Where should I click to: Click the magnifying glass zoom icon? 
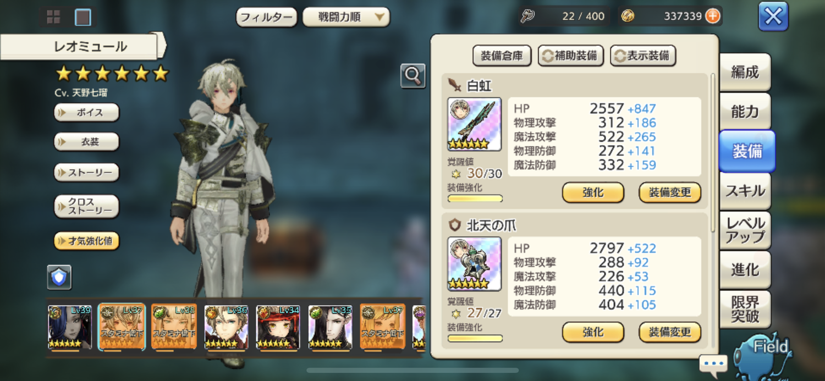413,76
